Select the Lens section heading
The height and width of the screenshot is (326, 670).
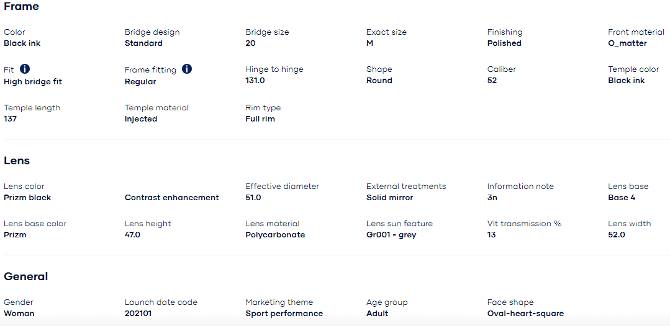click(x=17, y=161)
